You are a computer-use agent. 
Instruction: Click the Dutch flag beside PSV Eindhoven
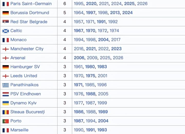point(6,94)
